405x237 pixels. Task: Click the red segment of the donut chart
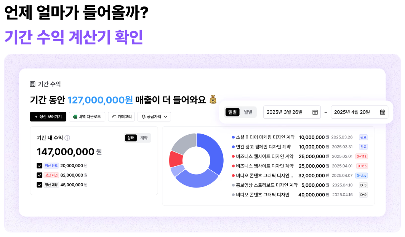pyautogui.click(x=176, y=159)
